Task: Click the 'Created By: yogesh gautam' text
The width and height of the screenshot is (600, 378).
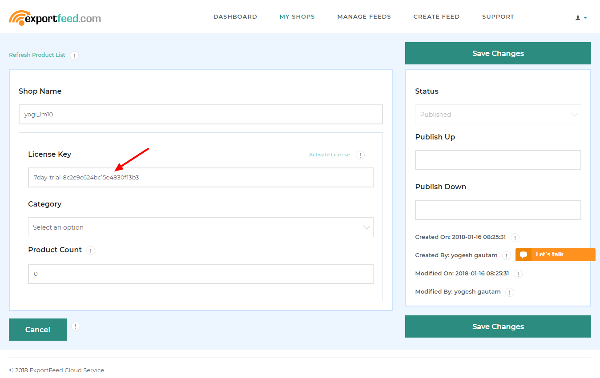Action: coord(456,255)
